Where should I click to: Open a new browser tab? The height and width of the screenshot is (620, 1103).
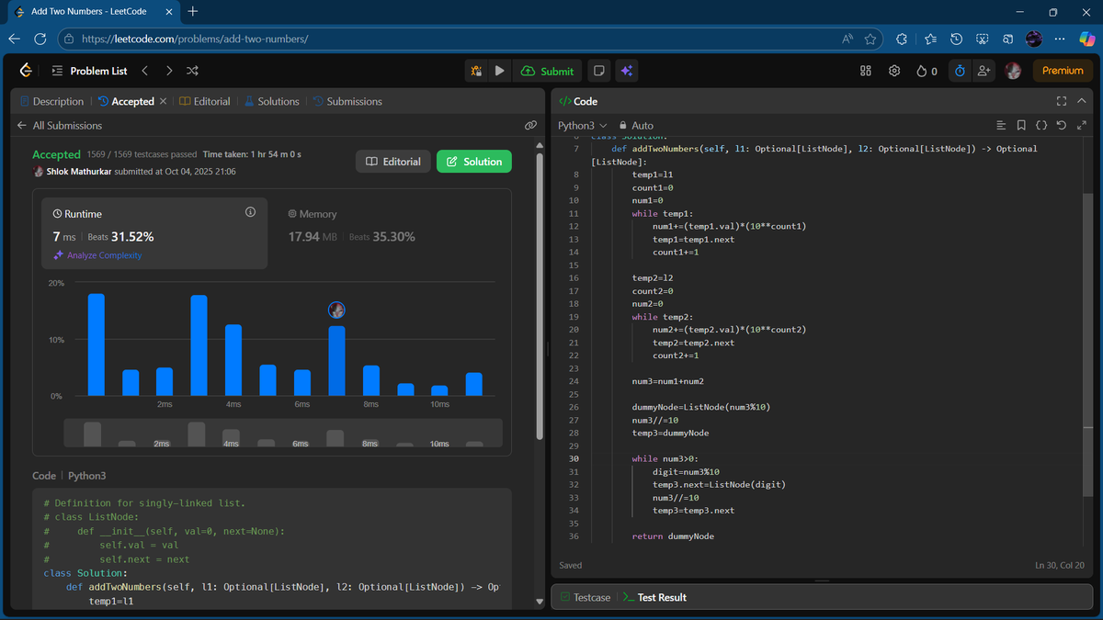pos(192,12)
